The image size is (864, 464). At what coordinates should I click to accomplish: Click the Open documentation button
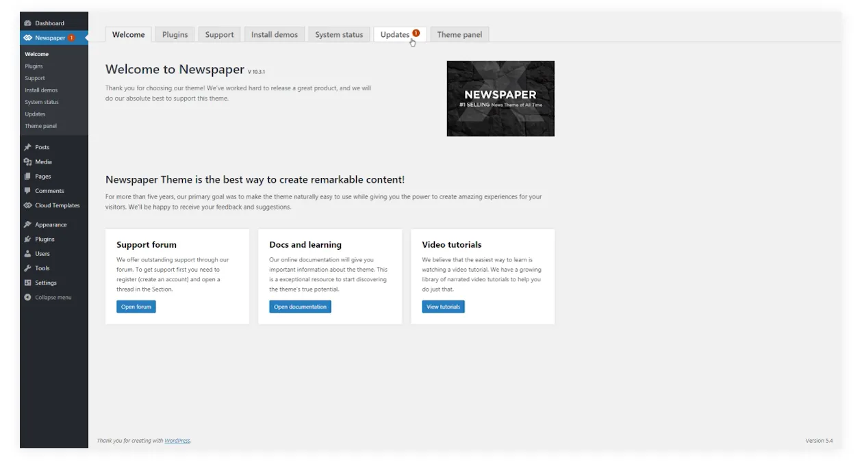click(x=300, y=307)
